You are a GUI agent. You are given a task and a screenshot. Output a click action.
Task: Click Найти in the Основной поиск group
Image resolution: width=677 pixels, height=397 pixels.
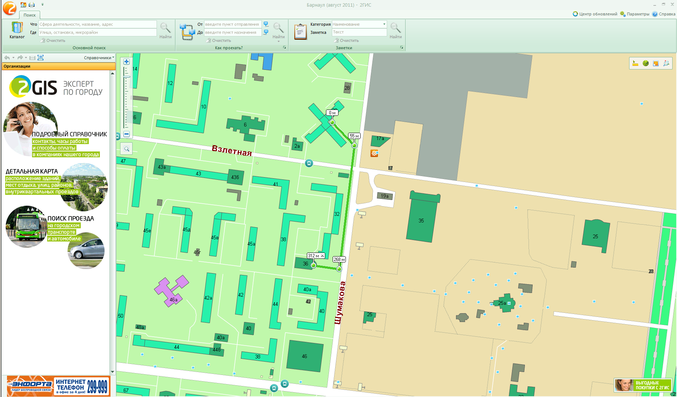click(x=165, y=31)
